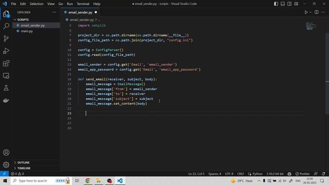
Task: Open the Run menu
Action: (70, 4)
